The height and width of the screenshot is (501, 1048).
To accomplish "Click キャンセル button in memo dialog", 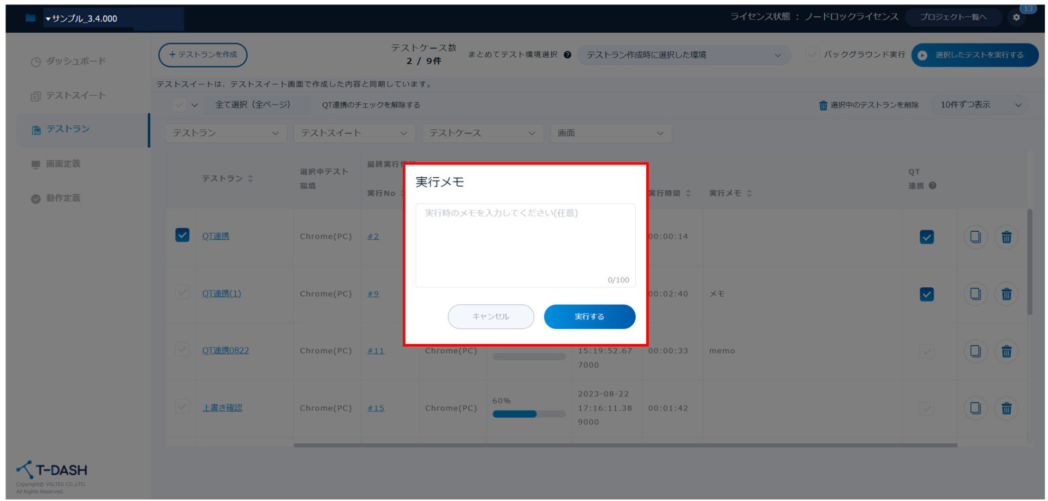I will (491, 317).
